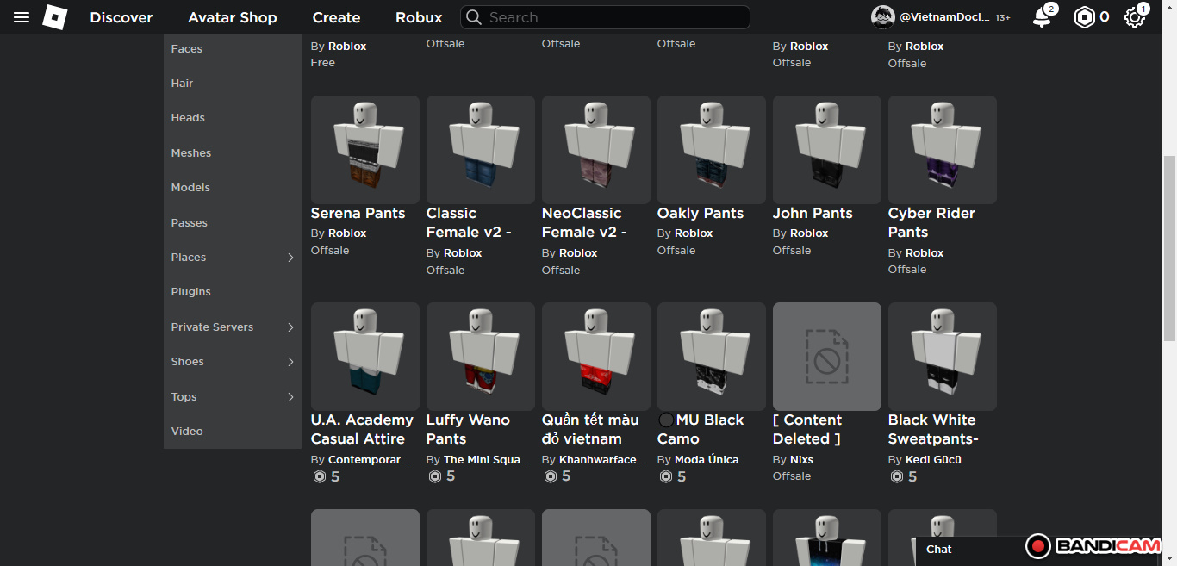Open the Robux balance icon
The image size is (1177, 566).
click(1083, 17)
